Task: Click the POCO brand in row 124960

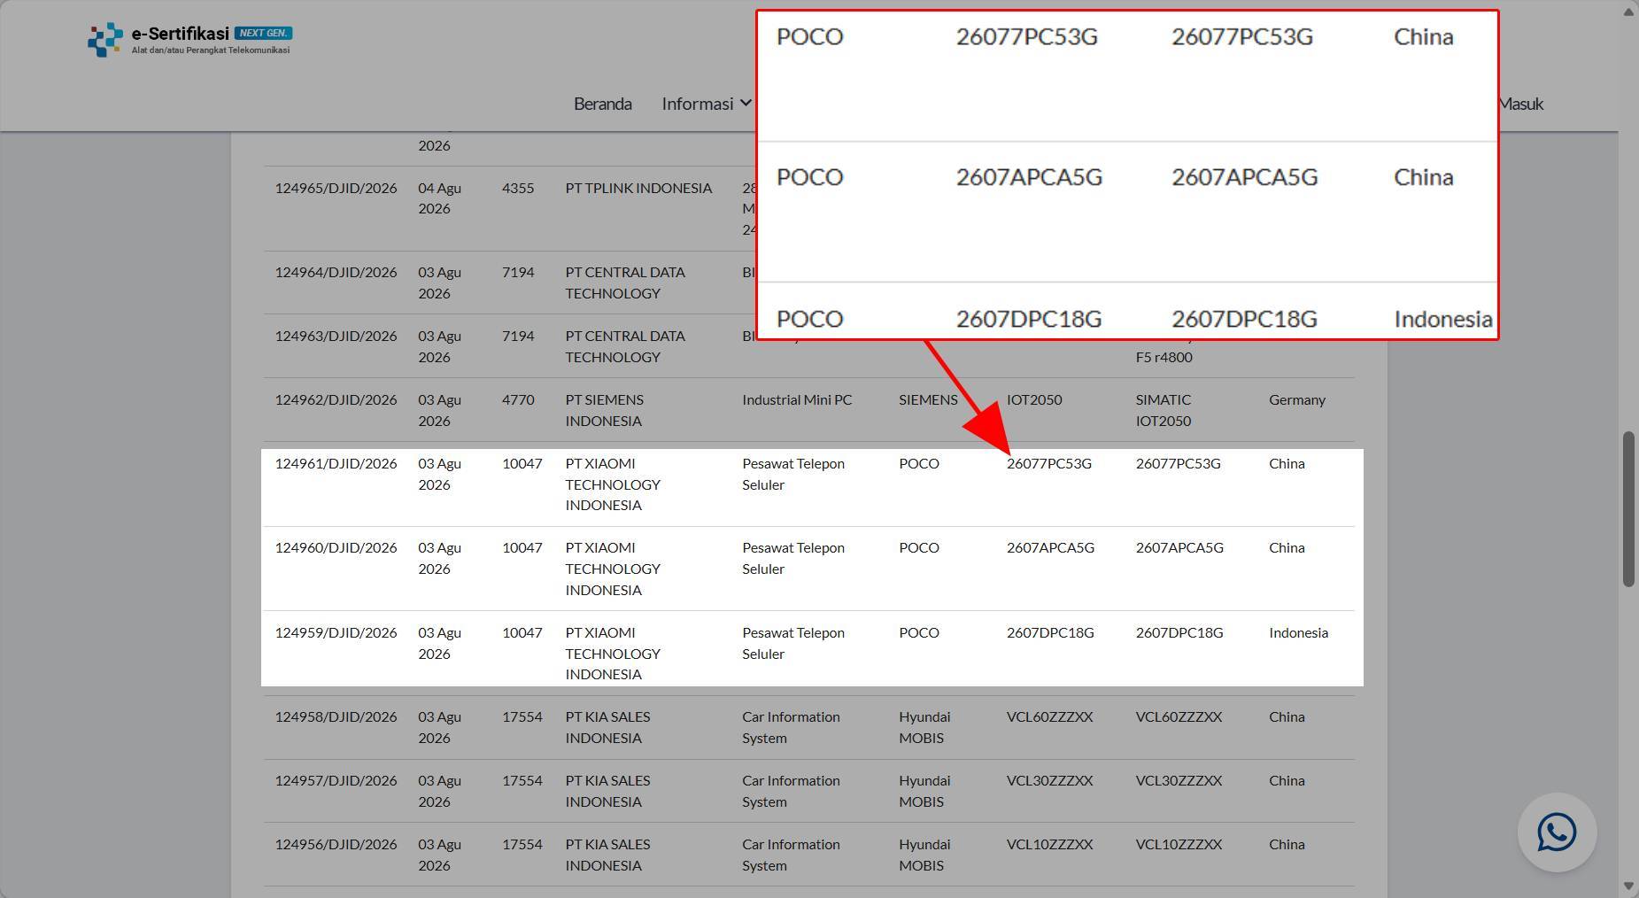Action: [x=919, y=547]
